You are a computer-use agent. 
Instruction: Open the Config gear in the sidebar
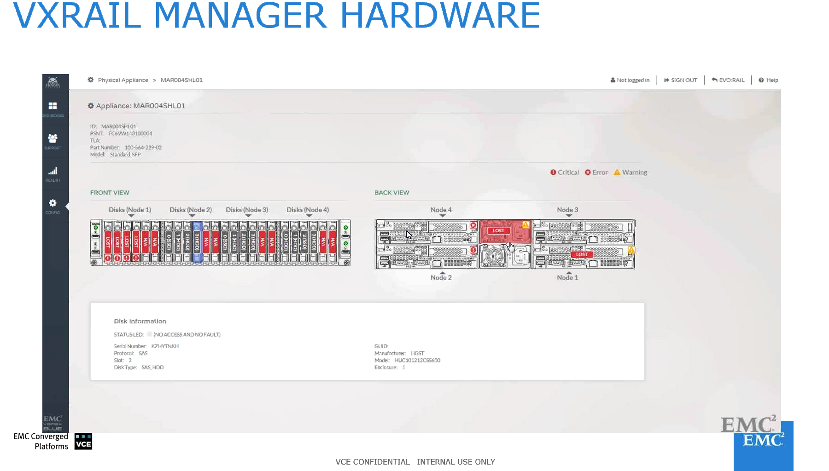click(53, 203)
